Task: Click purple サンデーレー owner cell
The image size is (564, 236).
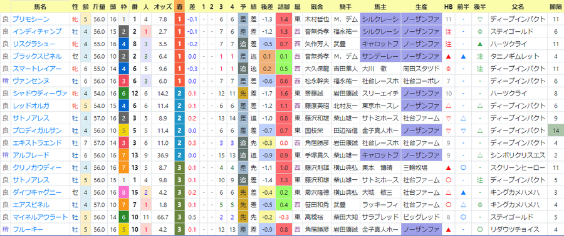Action: click(380, 56)
